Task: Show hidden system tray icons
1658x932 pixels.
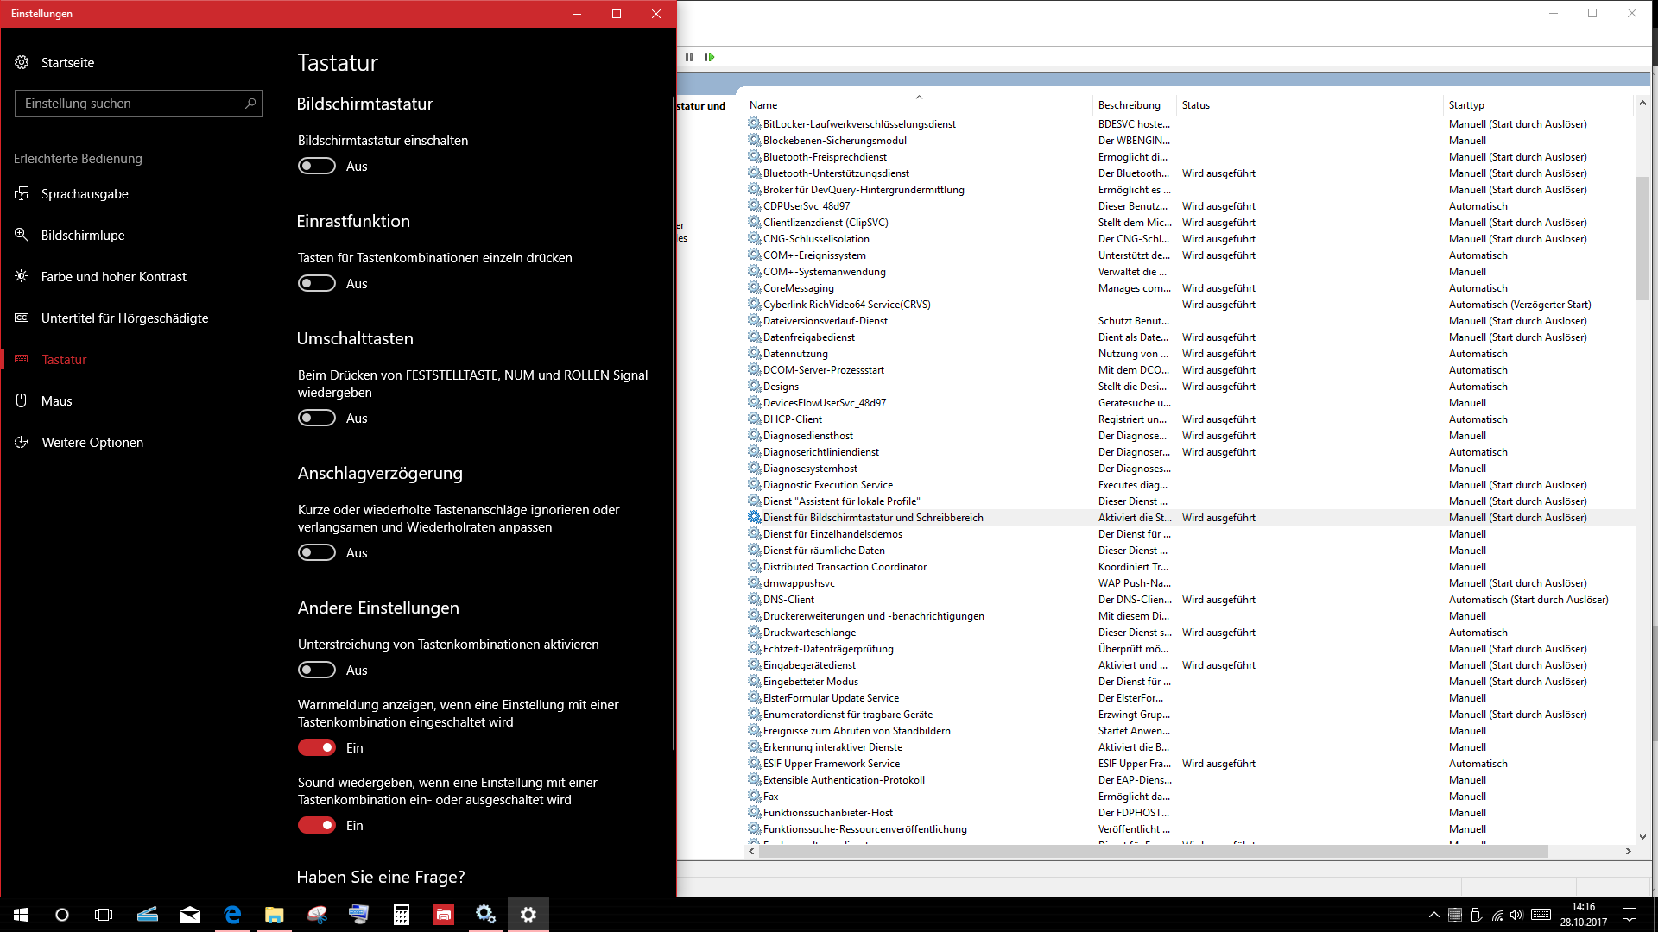Action: pos(1434,915)
